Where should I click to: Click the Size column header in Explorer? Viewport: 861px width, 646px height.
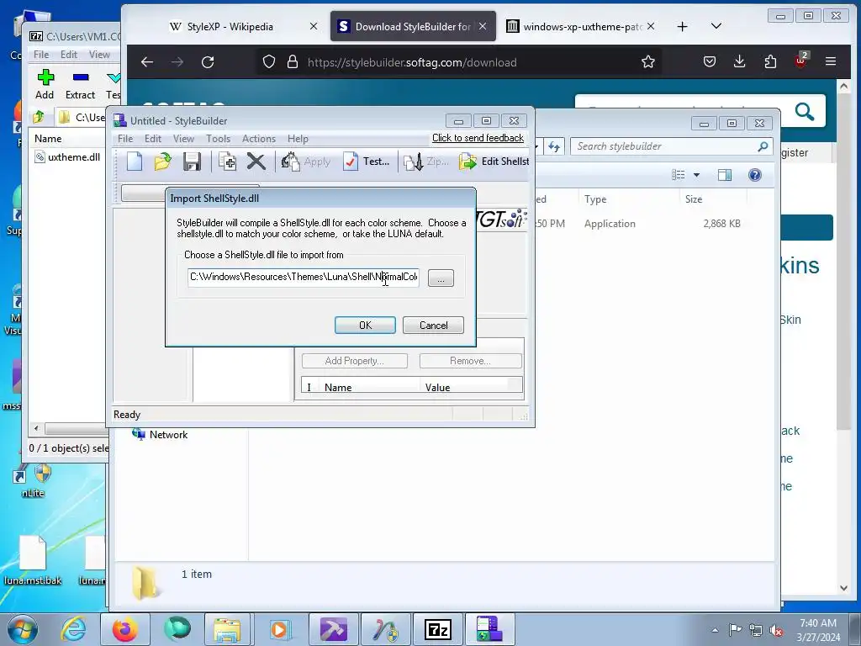pyautogui.click(x=713, y=199)
